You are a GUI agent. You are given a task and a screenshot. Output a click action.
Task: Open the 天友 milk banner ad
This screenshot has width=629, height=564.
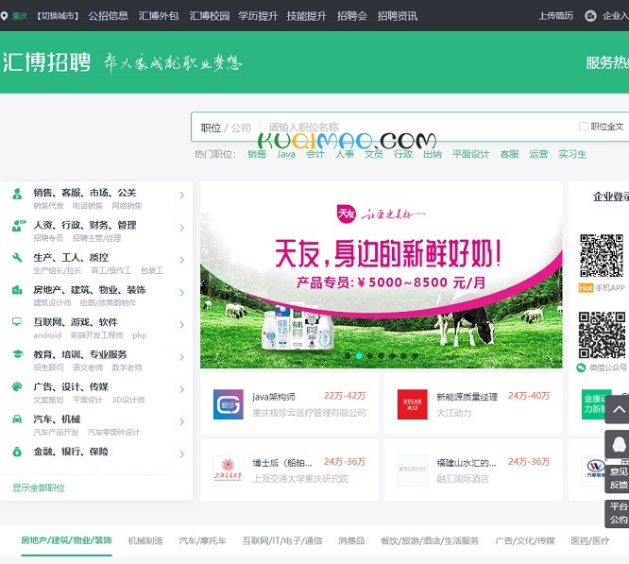tap(382, 275)
